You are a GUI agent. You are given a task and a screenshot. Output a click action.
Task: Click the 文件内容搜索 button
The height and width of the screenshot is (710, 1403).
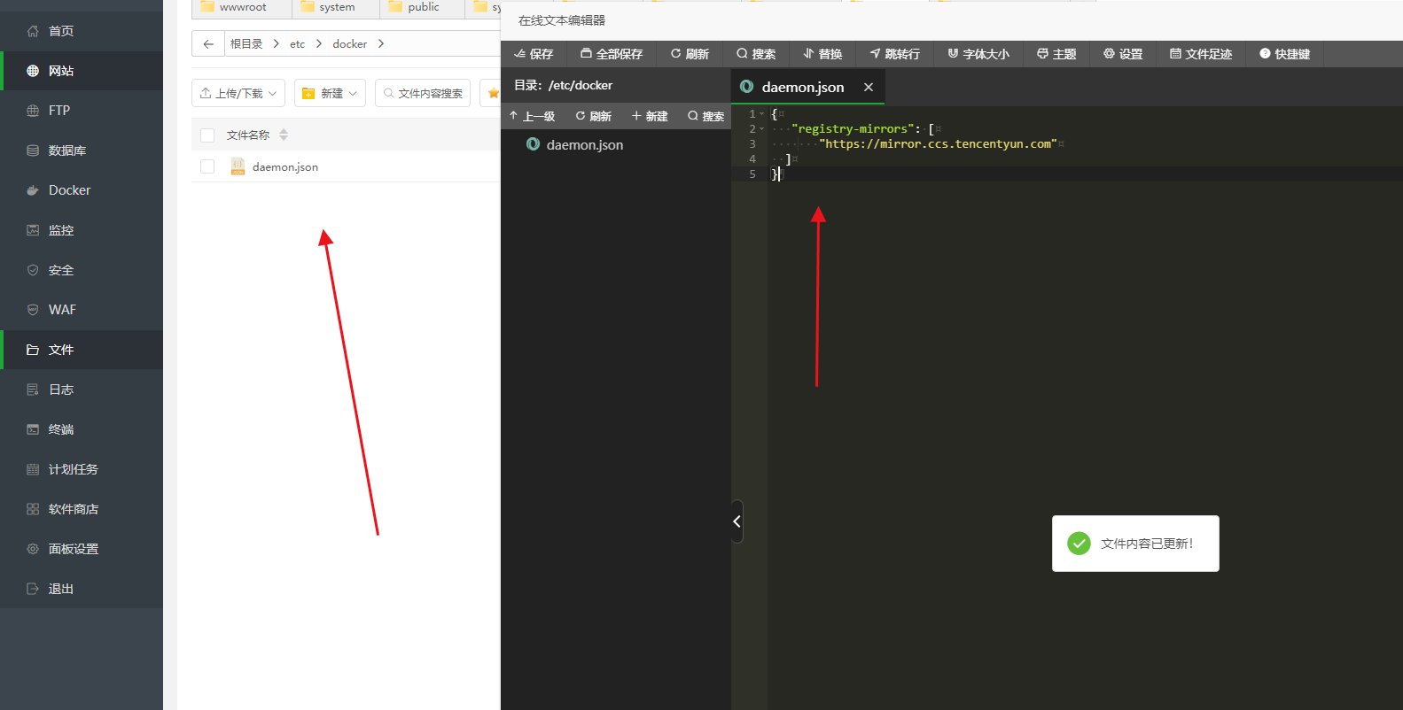(x=423, y=93)
